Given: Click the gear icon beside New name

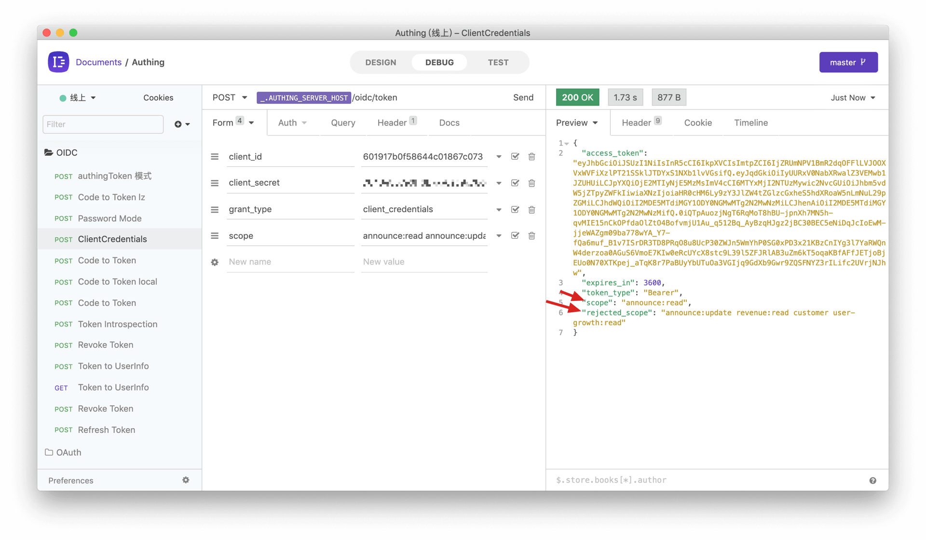Looking at the screenshot, I should pyautogui.click(x=215, y=262).
